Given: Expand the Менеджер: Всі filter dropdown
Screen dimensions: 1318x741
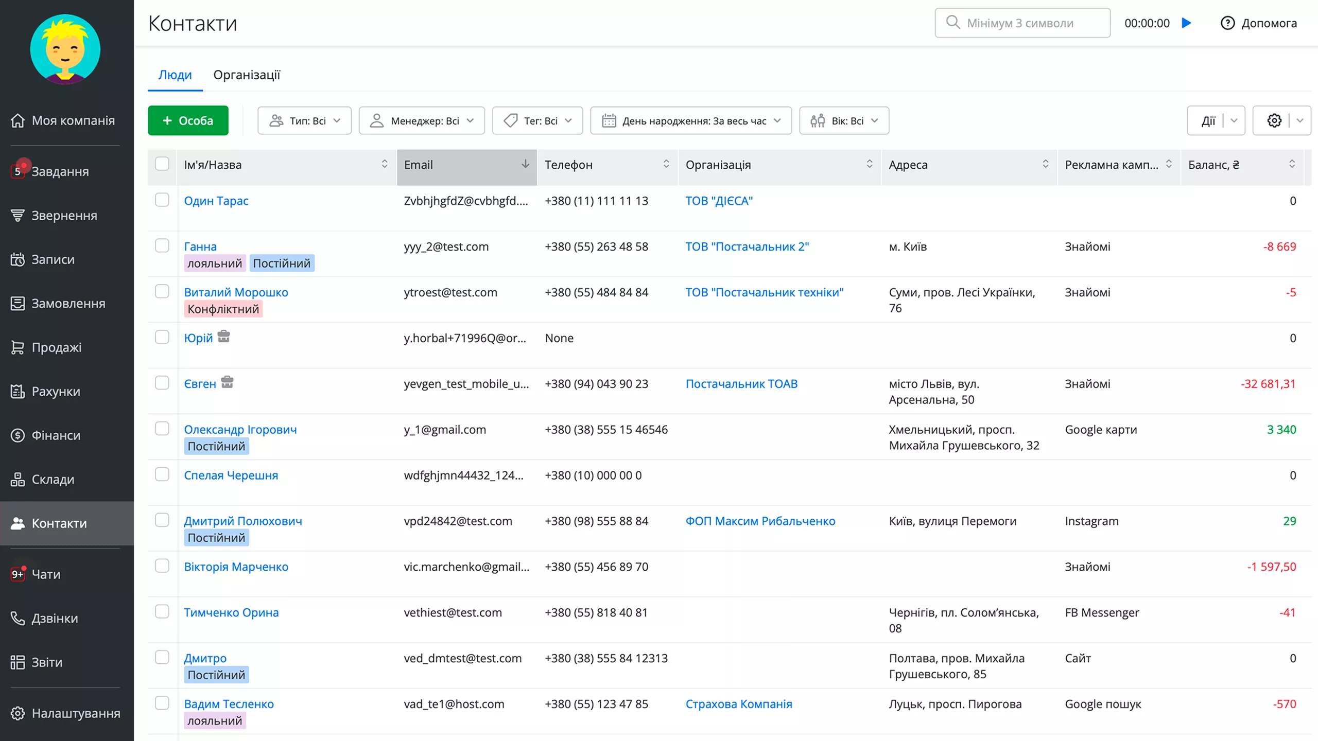Looking at the screenshot, I should click(422, 120).
